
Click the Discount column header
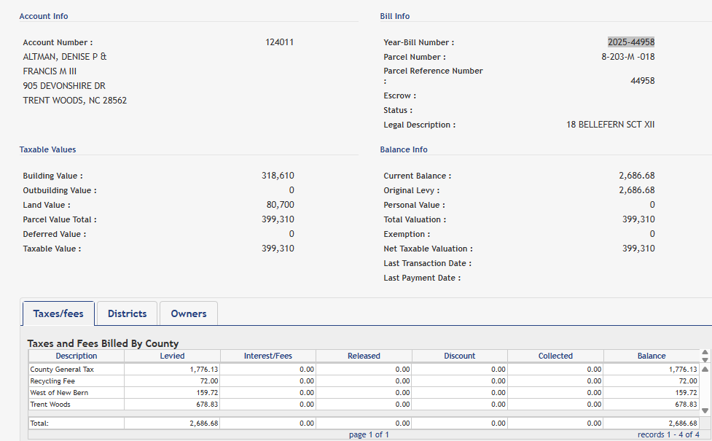pos(459,356)
